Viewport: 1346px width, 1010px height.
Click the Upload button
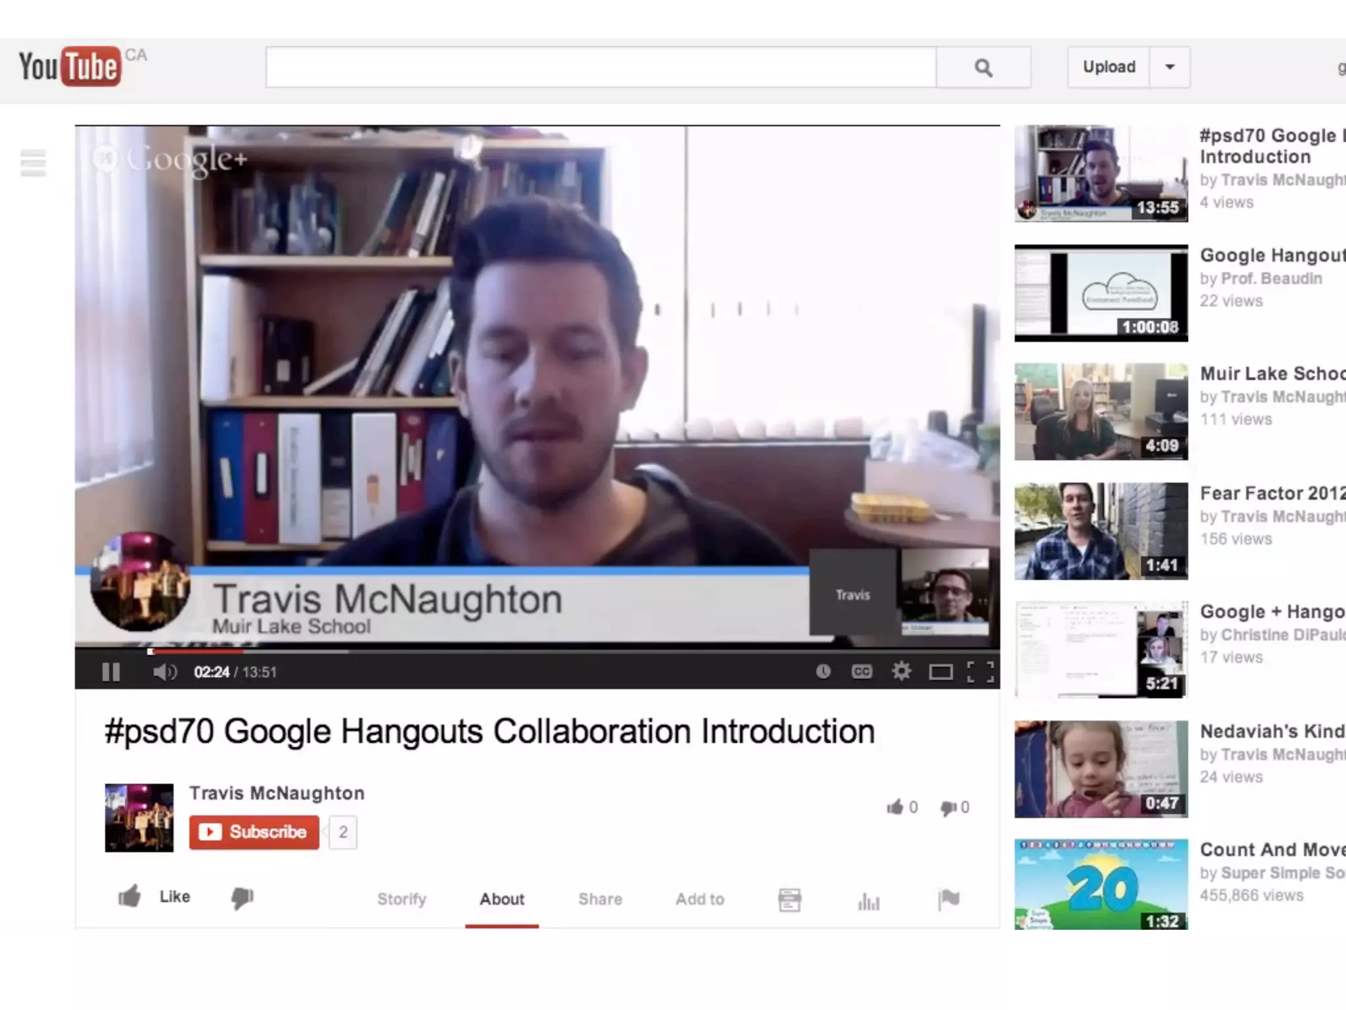click(x=1109, y=67)
